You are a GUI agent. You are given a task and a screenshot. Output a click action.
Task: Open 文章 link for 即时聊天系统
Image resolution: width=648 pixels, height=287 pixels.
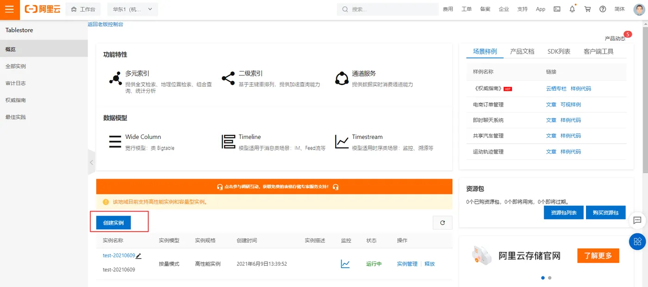pyautogui.click(x=551, y=120)
